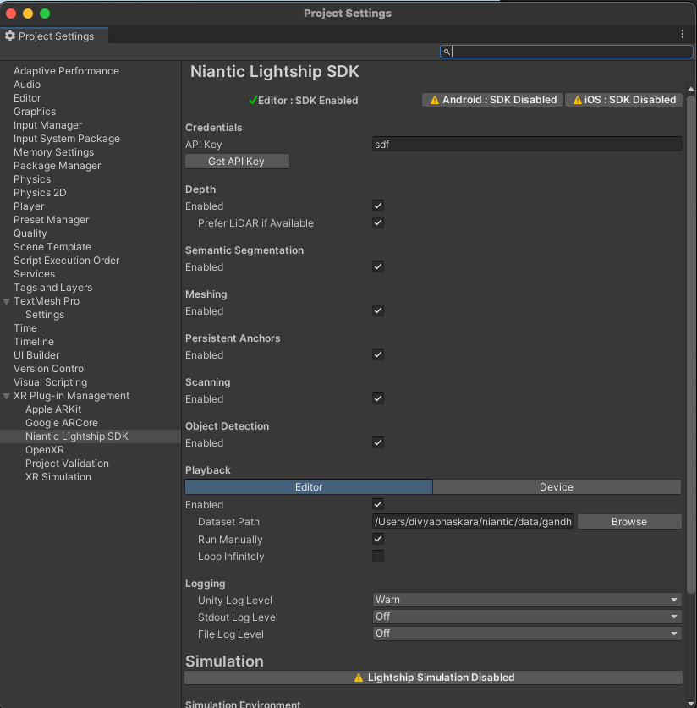Select Preset Manager category
The height and width of the screenshot is (708, 697).
coord(51,220)
